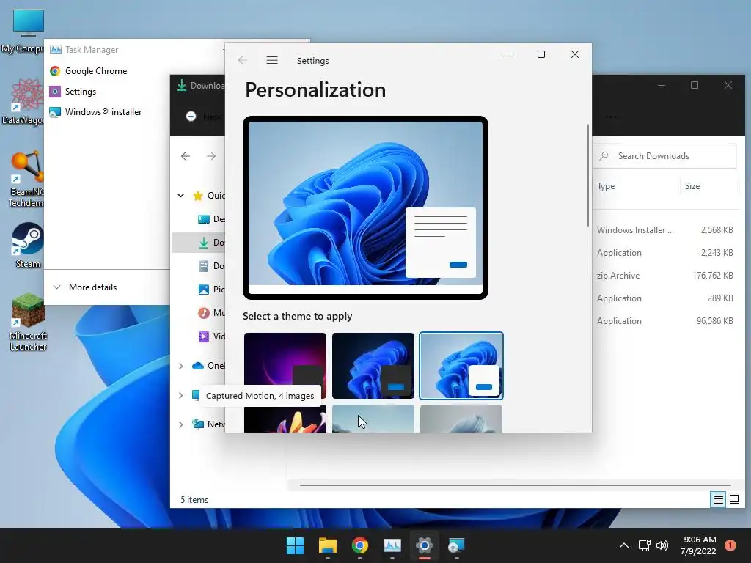Choose the Windows light bloom theme
Viewport: 751px width, 563px height.
[x=461, y=365]
